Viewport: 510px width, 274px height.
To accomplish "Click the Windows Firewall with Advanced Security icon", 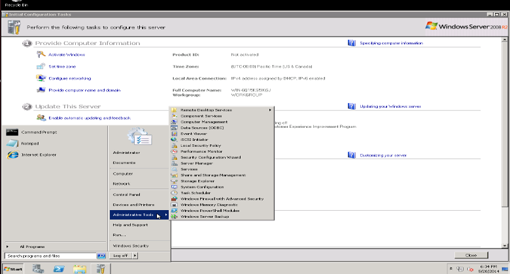I will [x=175, y=199].
